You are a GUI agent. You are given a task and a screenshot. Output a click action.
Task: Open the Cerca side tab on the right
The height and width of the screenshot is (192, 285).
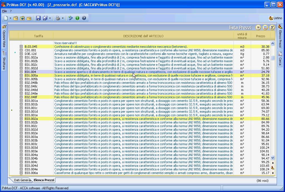(x=280, y=59)
